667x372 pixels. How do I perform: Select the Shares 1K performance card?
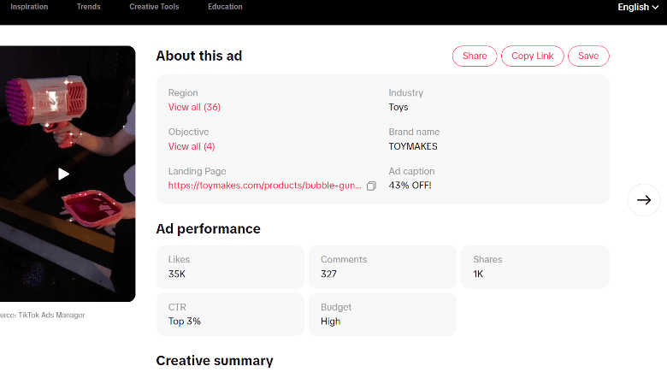535,267
